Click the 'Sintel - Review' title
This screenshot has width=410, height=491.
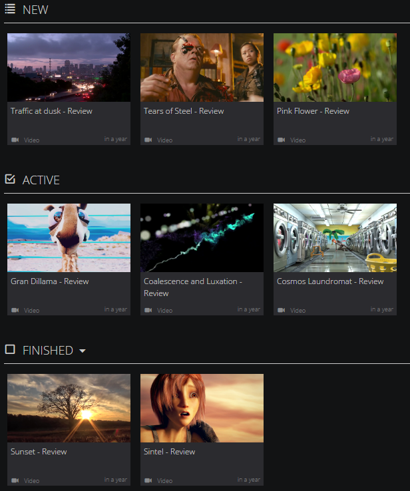[170, 452]
